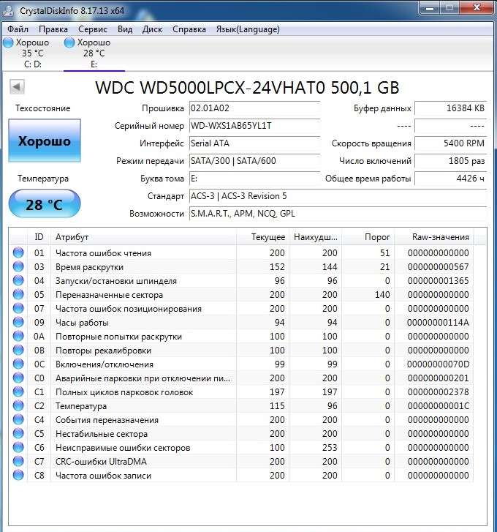
Task: Click status orb for attribute 09 power-on hours
Action: (x=18, y=323)
